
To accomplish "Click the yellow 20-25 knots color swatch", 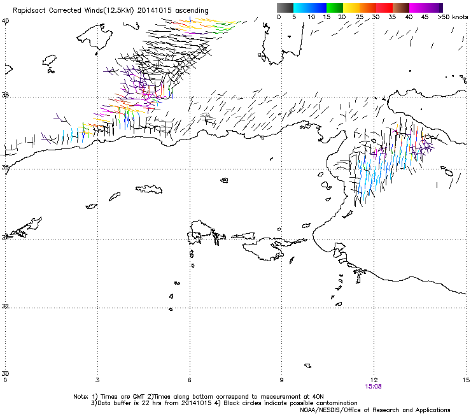I will coord(351,8).
